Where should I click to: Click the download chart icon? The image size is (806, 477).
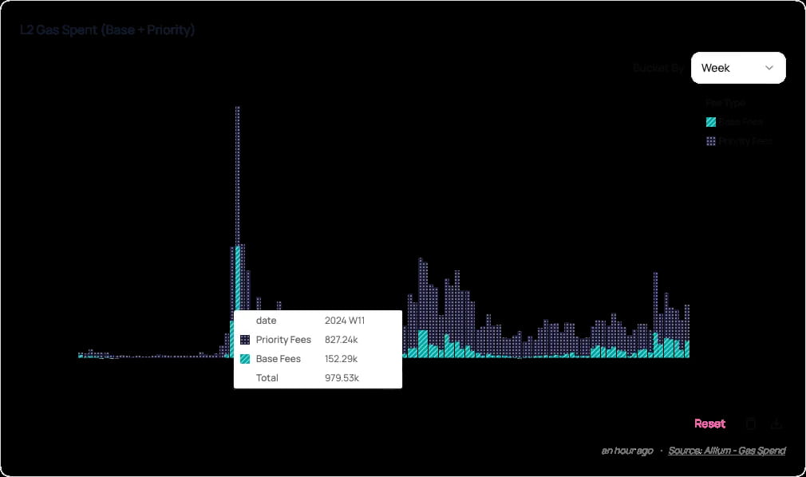click(776, 424)
